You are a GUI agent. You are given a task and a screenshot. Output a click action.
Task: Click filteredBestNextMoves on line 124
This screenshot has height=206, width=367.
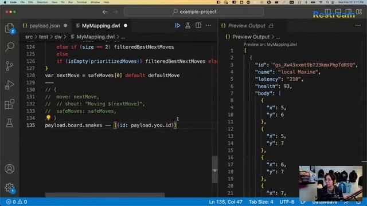pos(144,47)
